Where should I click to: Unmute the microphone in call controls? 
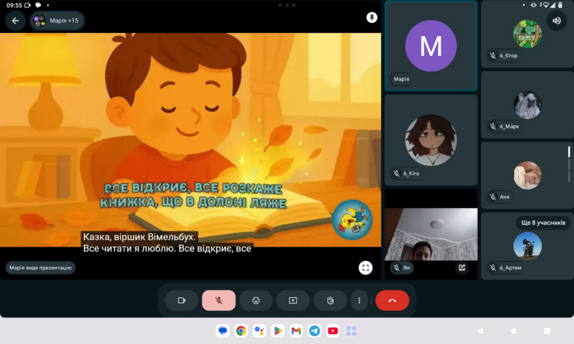tap(219, 300)
